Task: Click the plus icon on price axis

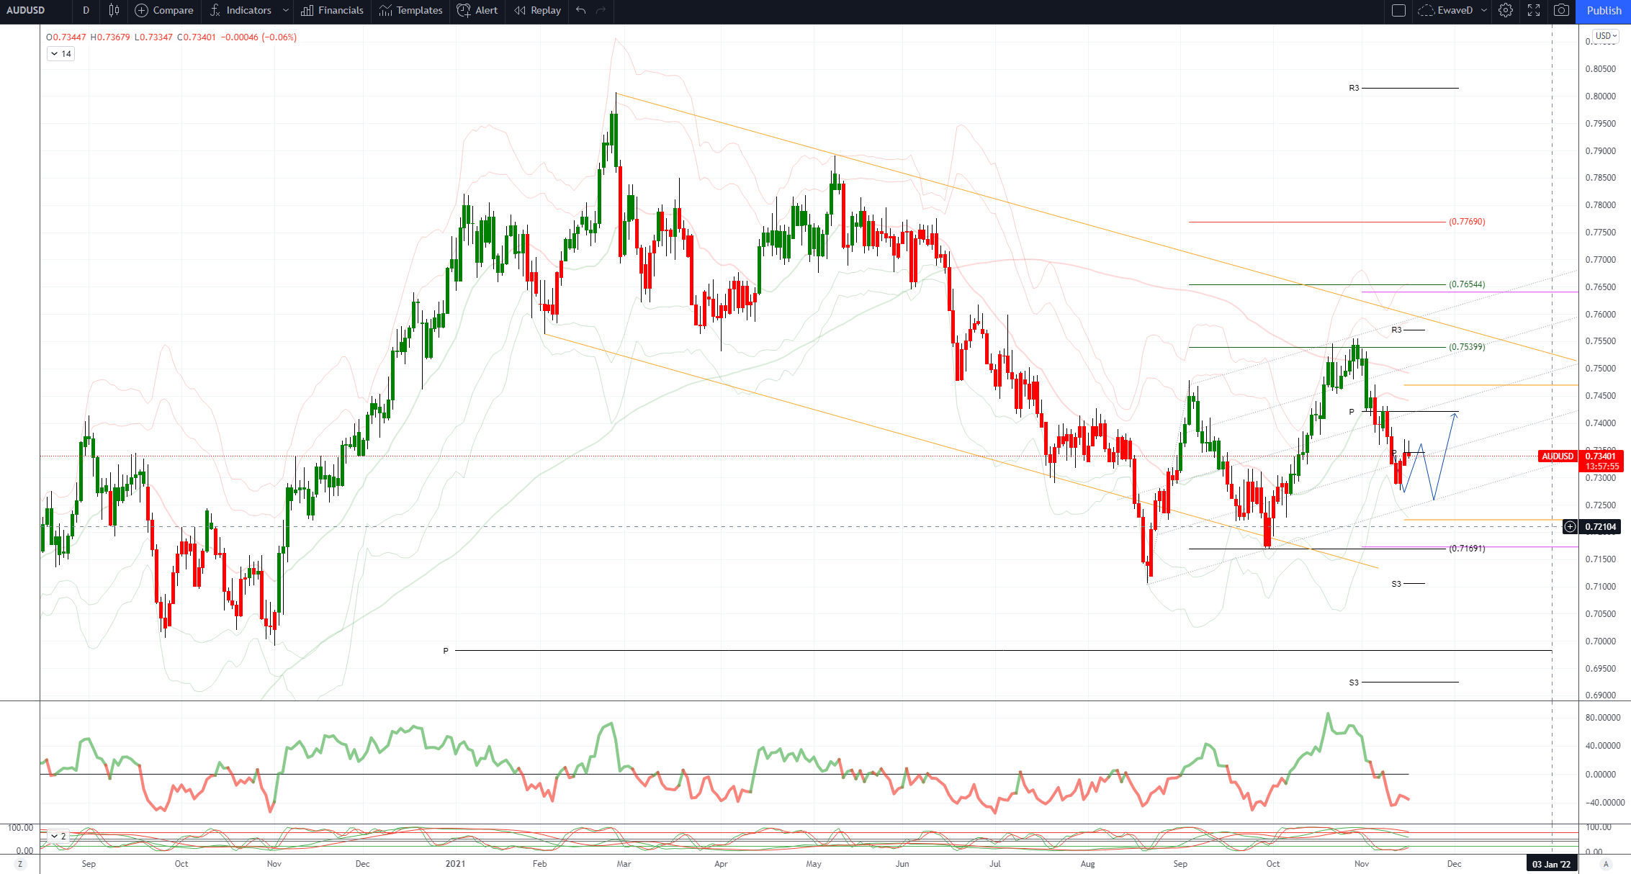Action: (x=1570, y=527)
